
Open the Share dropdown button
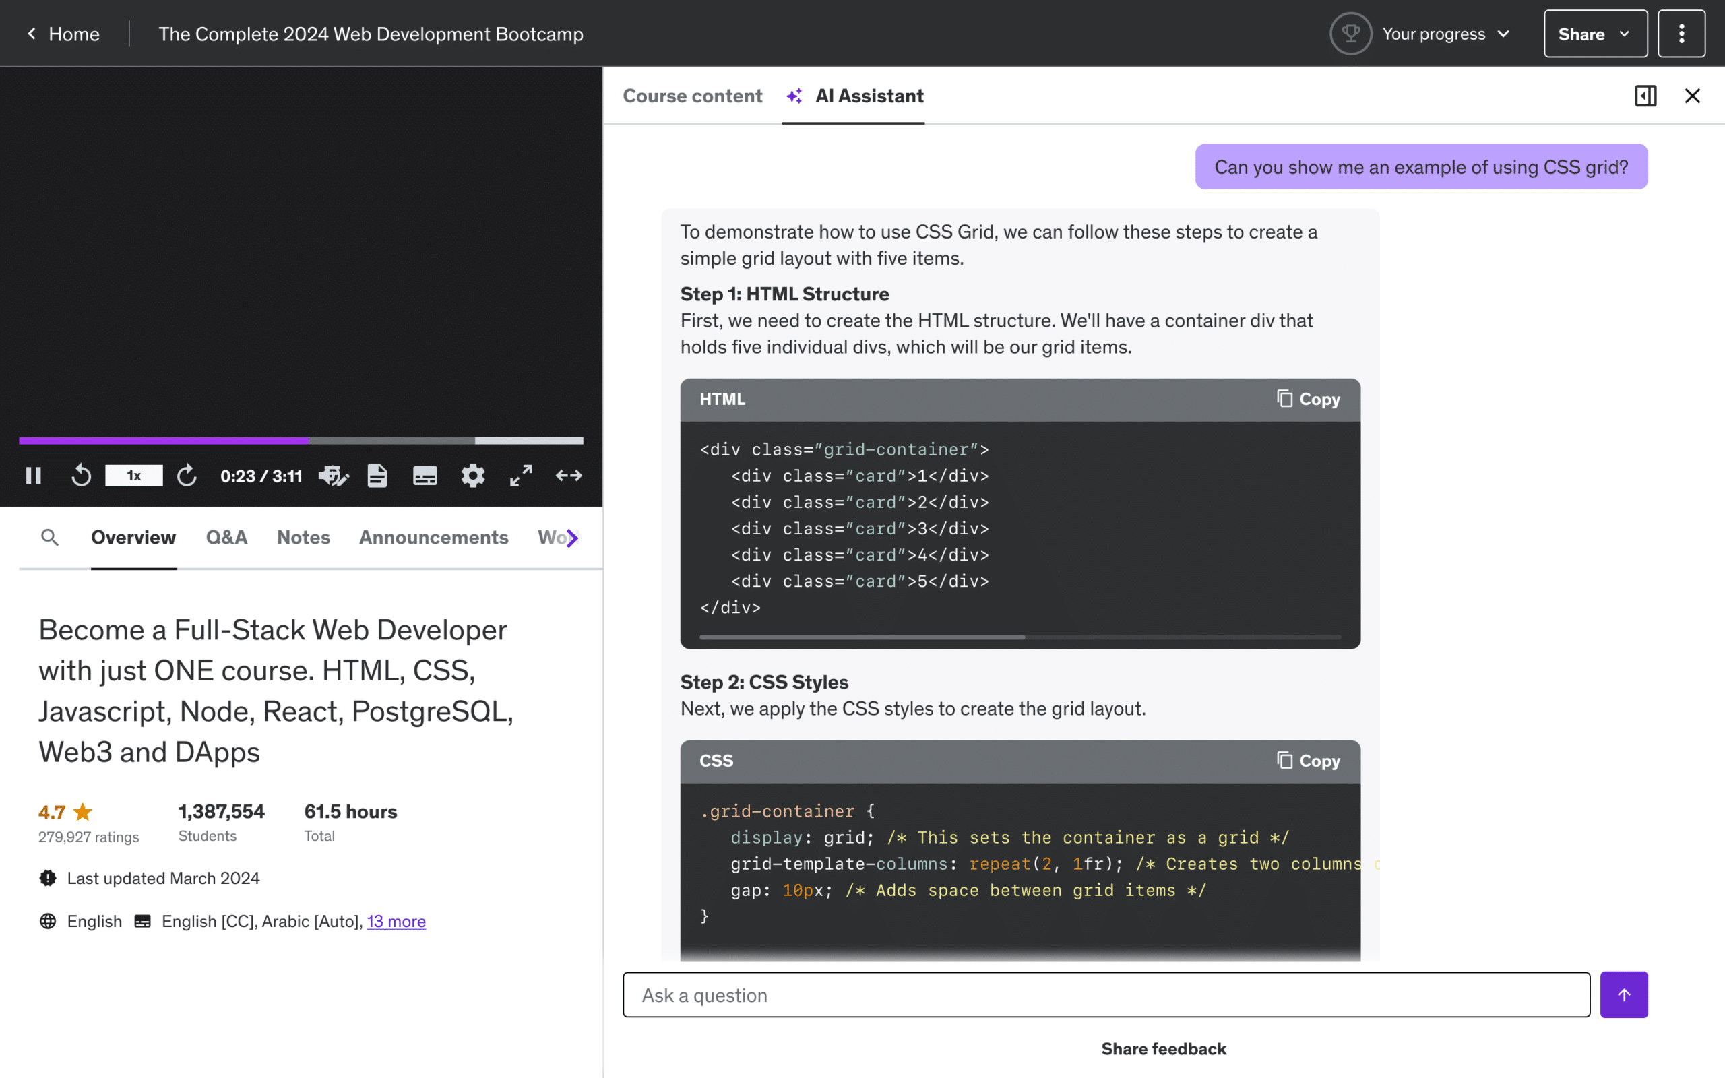click(1595, 34)
